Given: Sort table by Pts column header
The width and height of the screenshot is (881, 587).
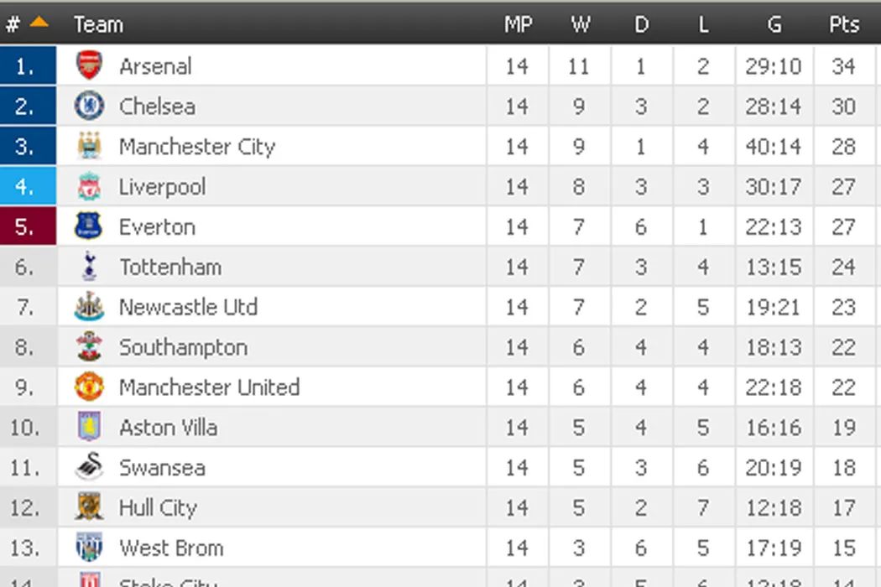Looking at the screenshot, I should tap(843, 24).
